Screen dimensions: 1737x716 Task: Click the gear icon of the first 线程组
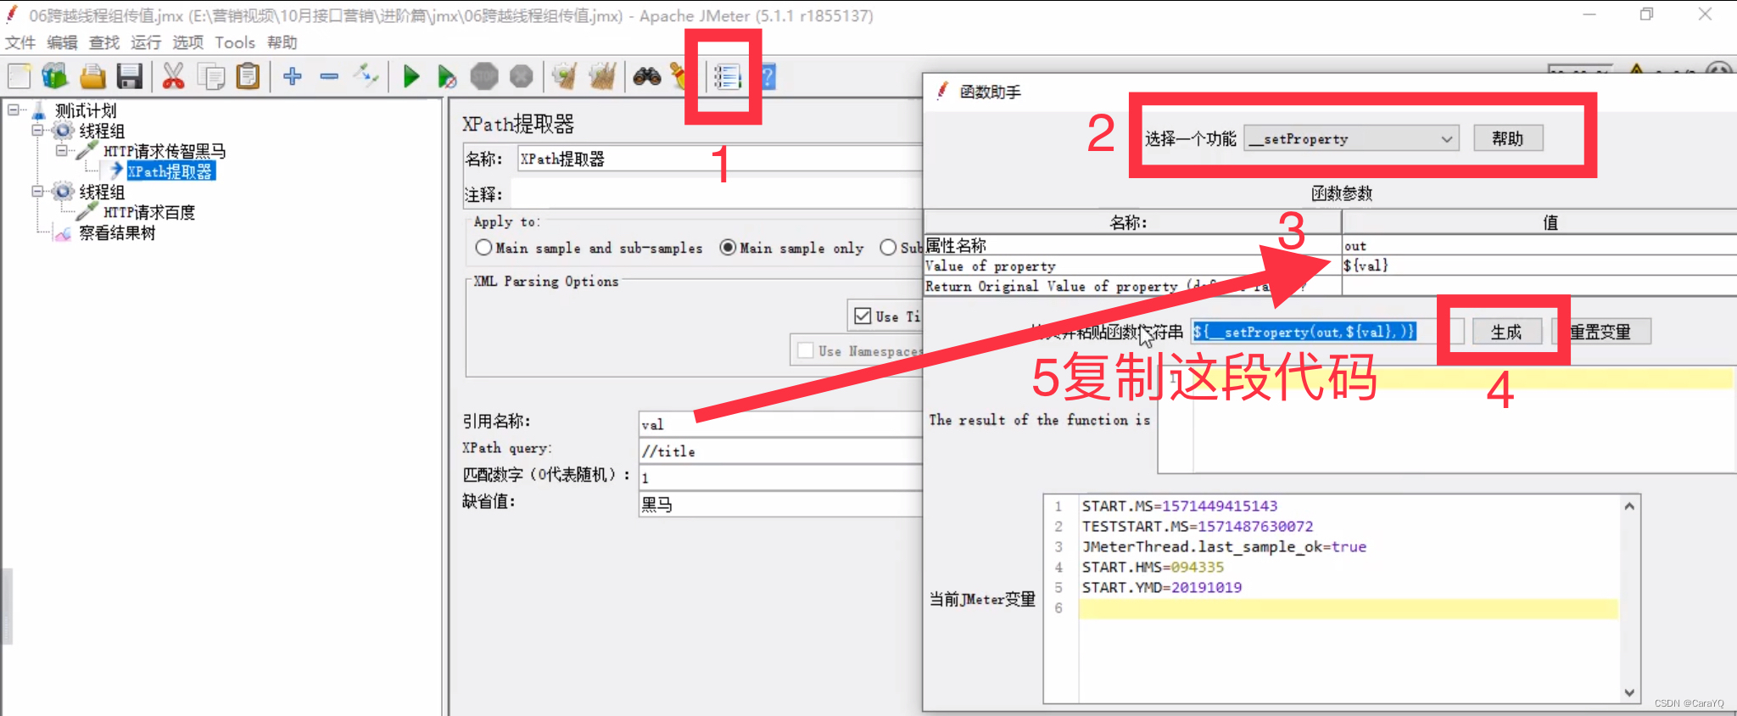[x=64, y=131]
